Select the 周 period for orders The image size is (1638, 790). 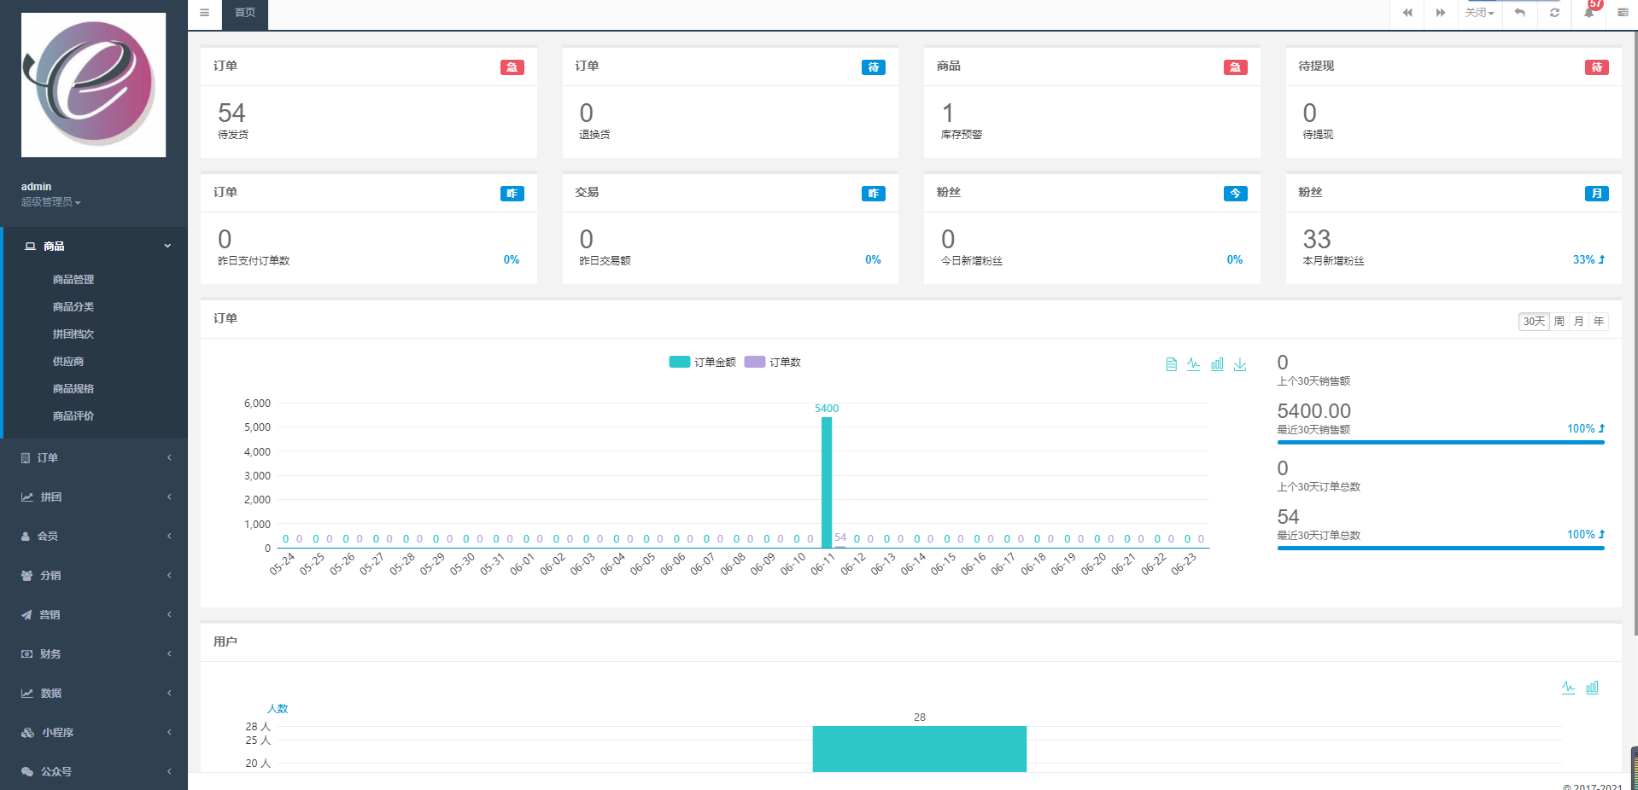pyautogui.click(x=1559, y=322)
